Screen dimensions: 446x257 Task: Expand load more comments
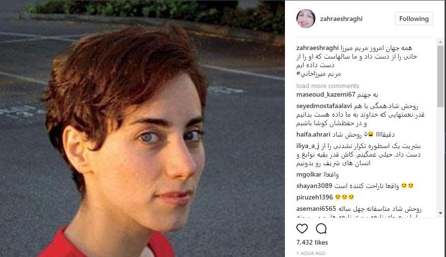tap(328, 86)
